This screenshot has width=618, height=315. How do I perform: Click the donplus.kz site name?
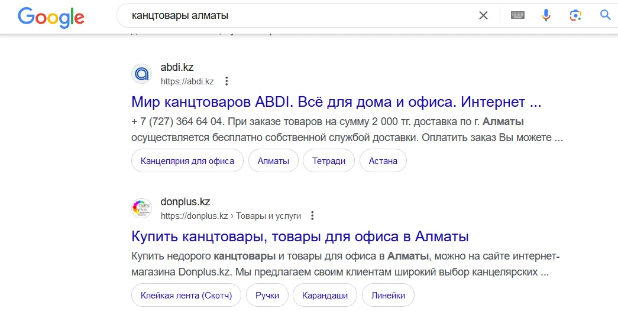(185, 202)
